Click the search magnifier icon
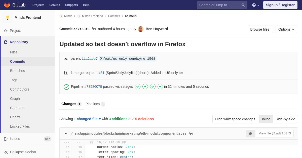Screen dimensions: 302x158 [x=243, y=5]
